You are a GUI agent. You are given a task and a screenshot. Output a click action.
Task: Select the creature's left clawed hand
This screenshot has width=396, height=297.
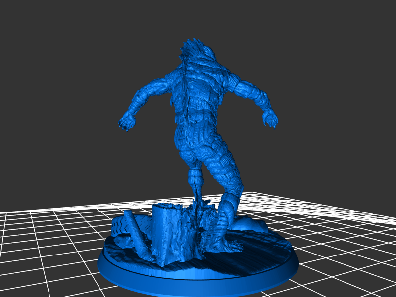tap(127, 122)
